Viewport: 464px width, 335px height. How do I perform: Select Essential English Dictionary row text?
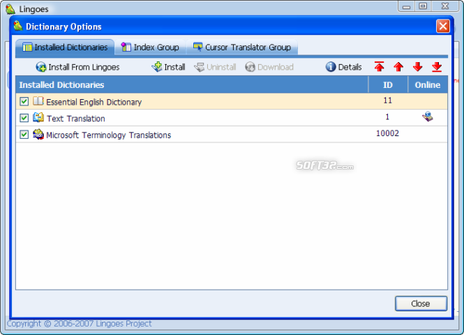click(x=93, y=102)
